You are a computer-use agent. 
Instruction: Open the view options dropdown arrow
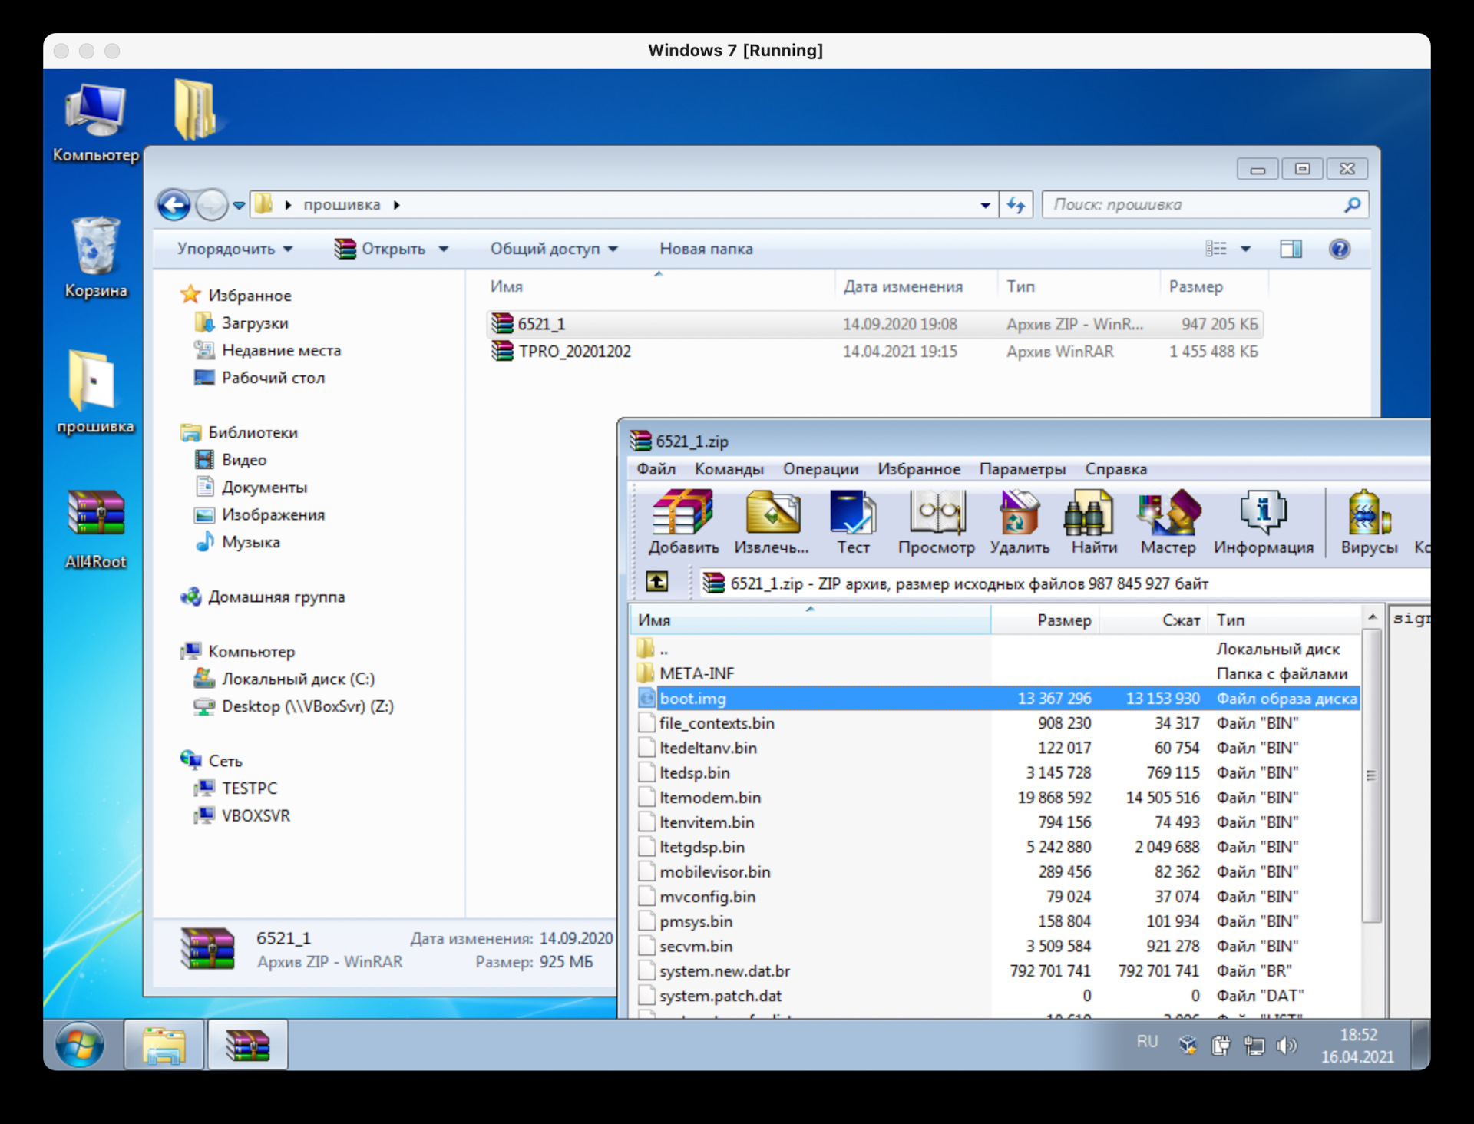[x=1245, y=249]
